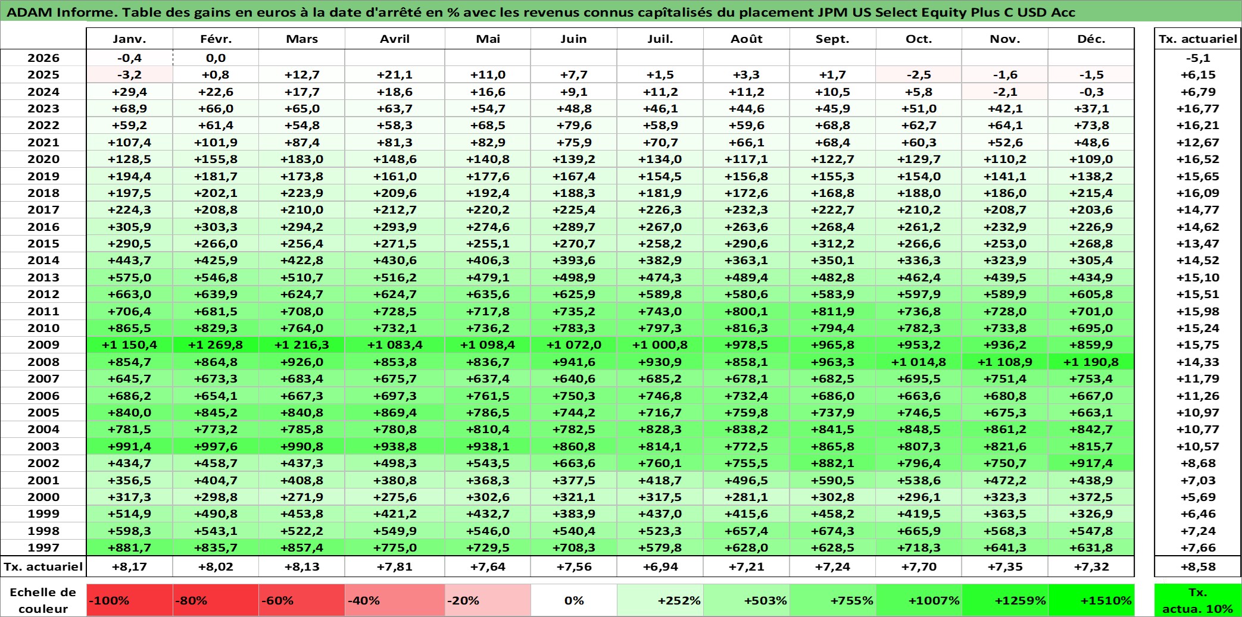Screen dimensions: 1242x617
Task: Click the 2022 Juin cell showing +79,6
Action: point(574,125)
